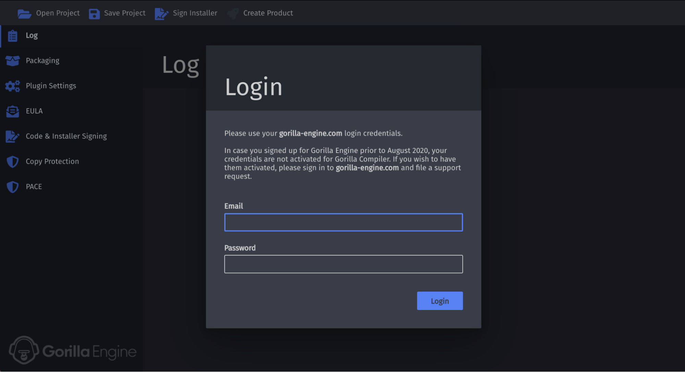Click the first gorilla-engine.com bold text

coord(310,133)
